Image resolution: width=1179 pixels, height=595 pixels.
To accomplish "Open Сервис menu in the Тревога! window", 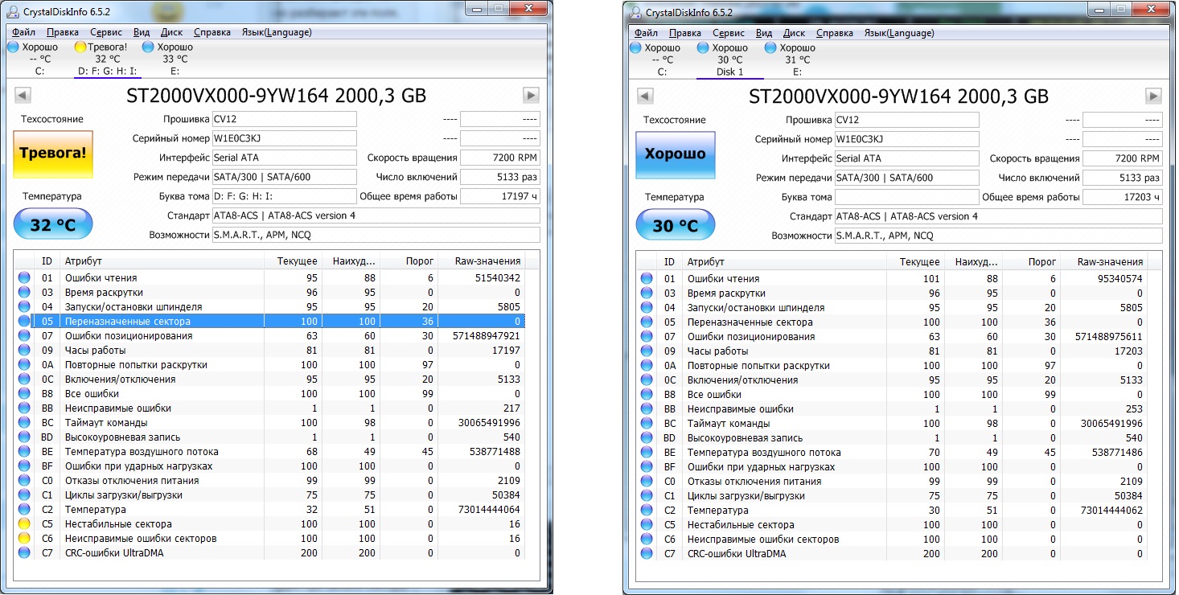I will tap(106, 32).
